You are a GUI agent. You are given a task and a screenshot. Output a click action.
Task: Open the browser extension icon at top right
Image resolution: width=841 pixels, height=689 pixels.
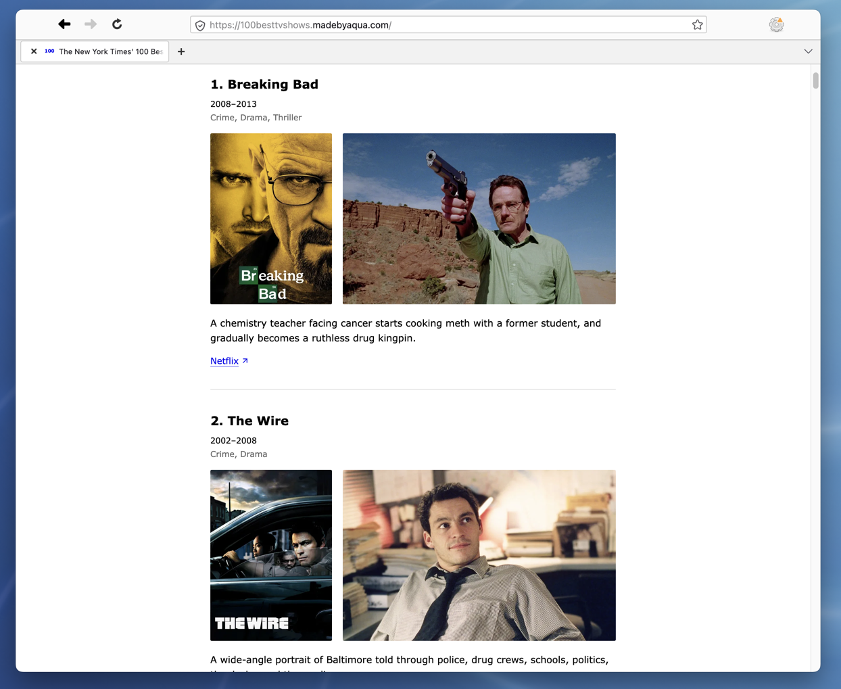coord(777,25)
